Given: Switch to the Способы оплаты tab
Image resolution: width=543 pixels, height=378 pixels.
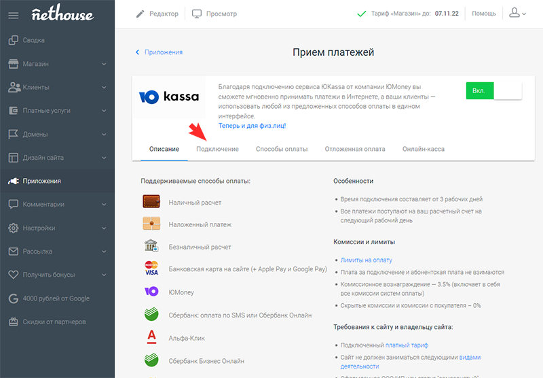Looking at the screenshot, I should pyautogui.click(x=282, y=149).
